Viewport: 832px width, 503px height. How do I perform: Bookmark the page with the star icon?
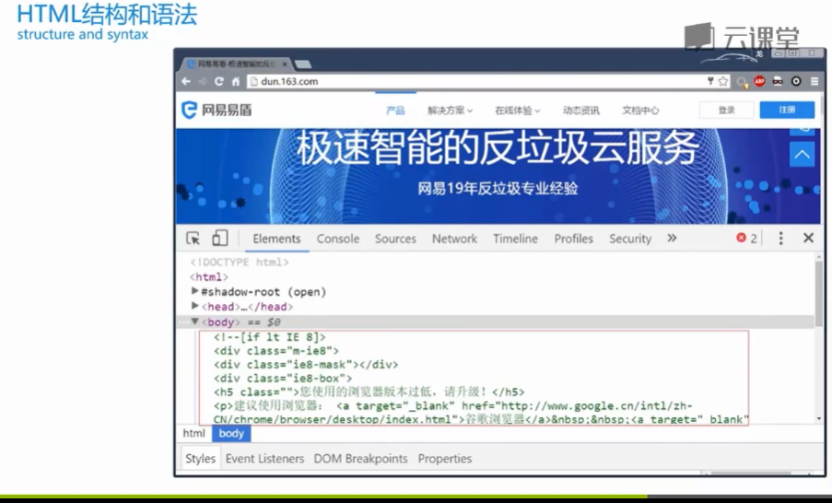[x=722, y=81]
